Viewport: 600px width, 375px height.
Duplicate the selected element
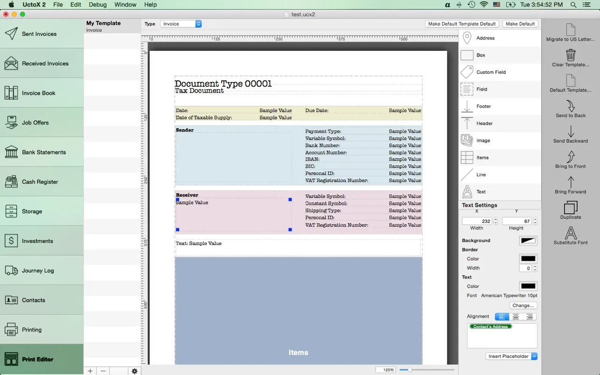570,208
